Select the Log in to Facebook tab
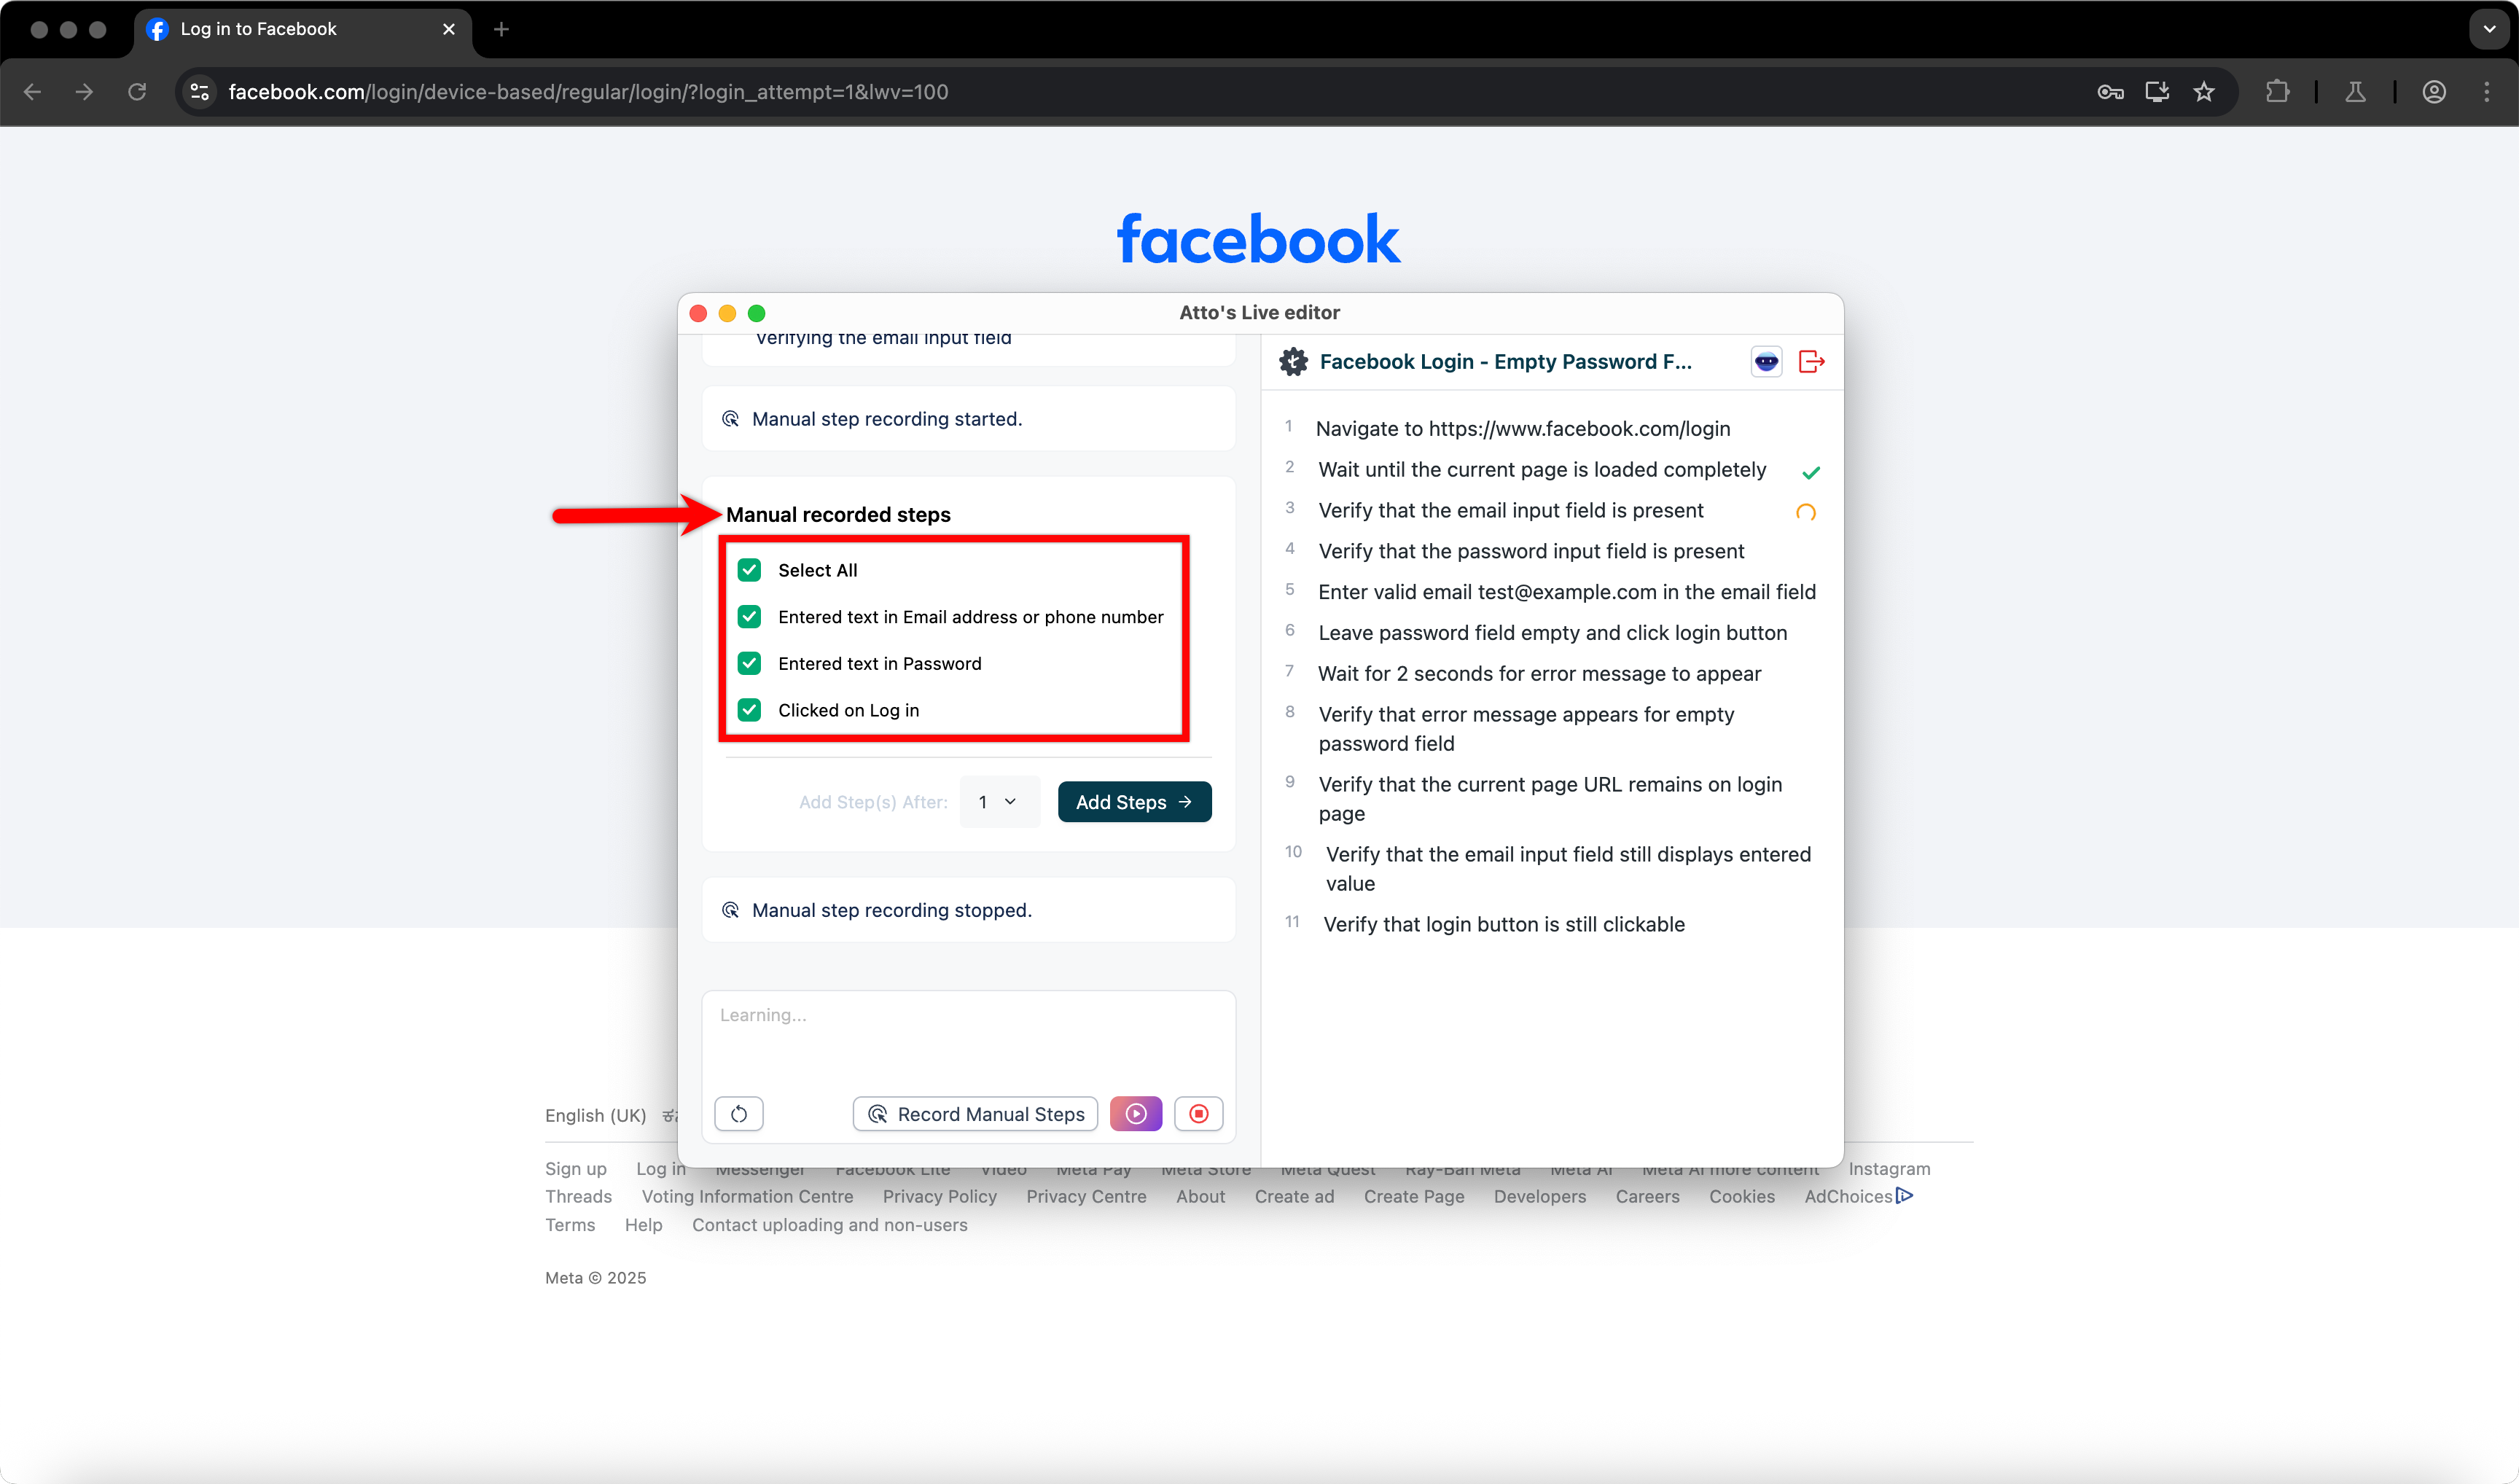Image resolution: width=2519 pixels, height=1484 pixels. tap(258, 29)
